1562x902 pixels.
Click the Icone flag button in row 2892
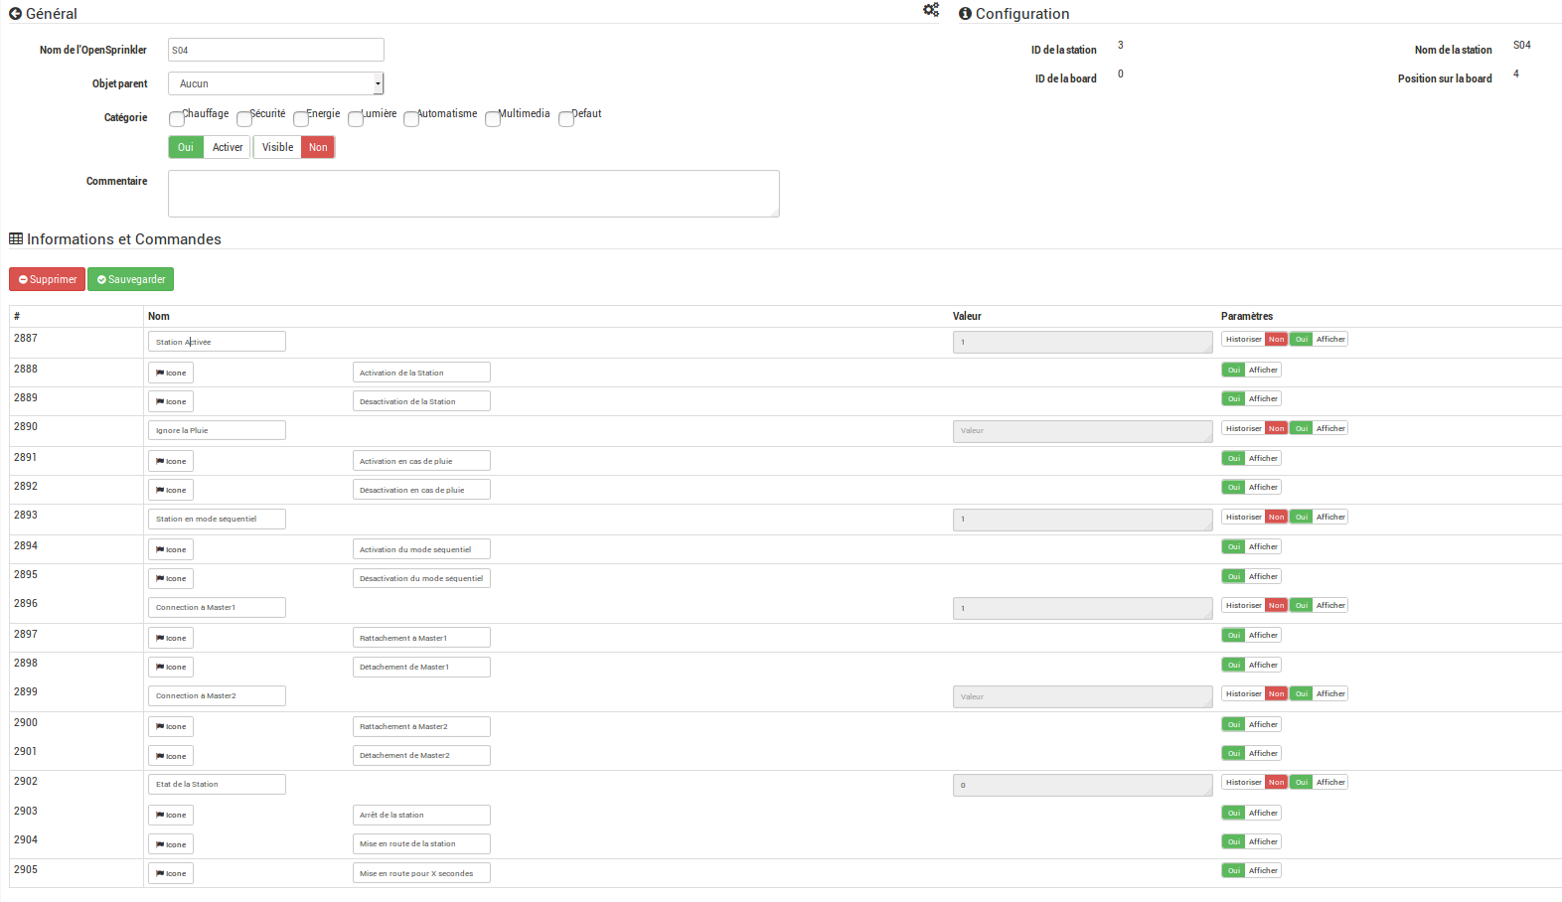pos(171,490)
